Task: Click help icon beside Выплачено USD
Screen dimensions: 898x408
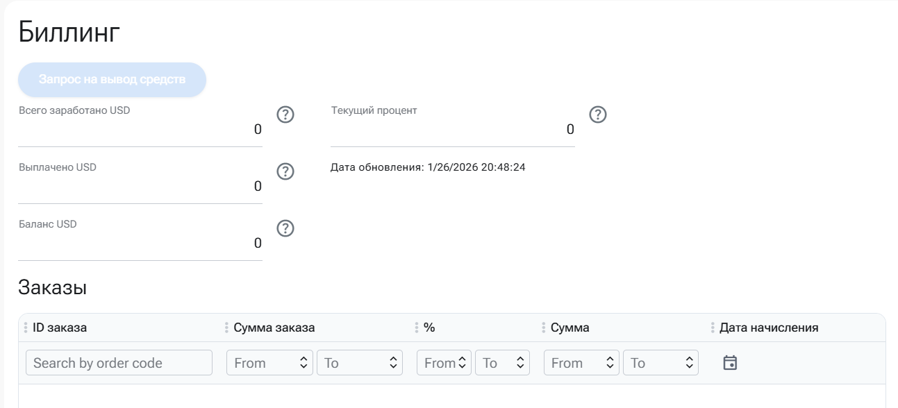Action: point(285,171)
